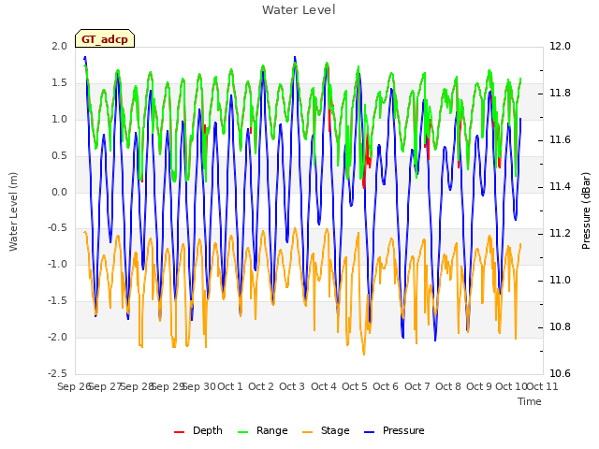Click the Oct 7 date tick label
This screenshot has height=449, width=599.
[x=417, y=386]
